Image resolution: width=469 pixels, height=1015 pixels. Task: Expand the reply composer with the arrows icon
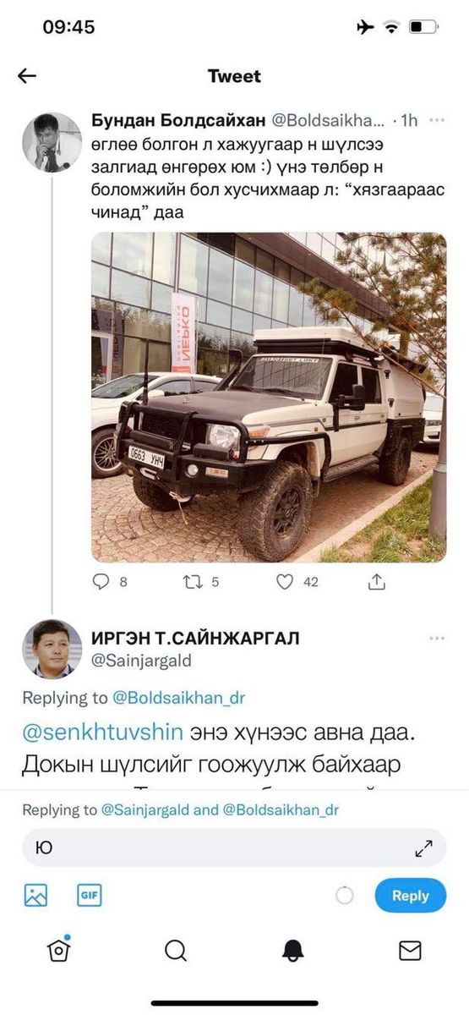(423, 849)
